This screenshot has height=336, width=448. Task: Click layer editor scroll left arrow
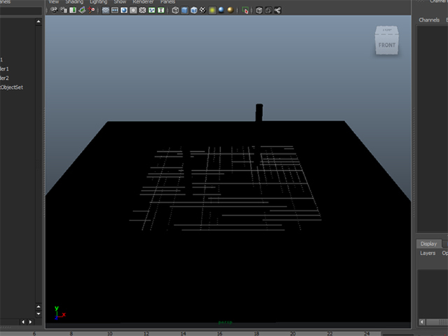[422, 322]
